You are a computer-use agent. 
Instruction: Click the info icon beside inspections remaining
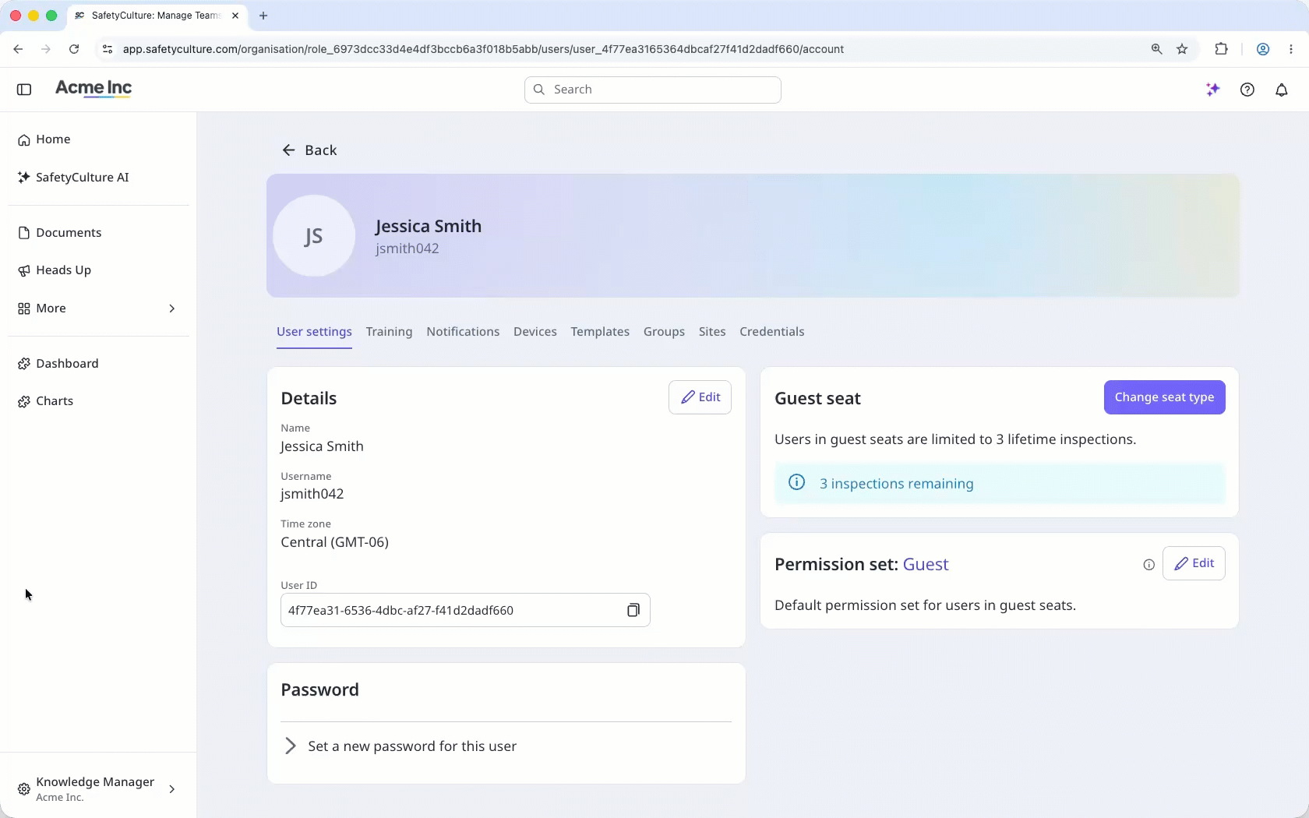[x=796, y=482]
